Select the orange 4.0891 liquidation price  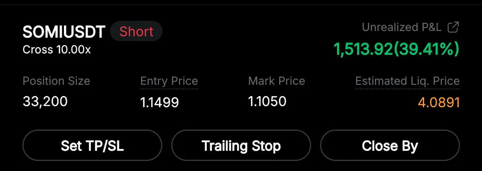[x=439, y=102]
